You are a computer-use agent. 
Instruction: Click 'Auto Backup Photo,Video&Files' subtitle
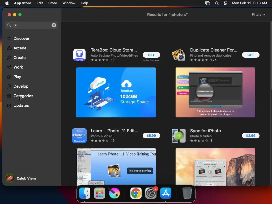tap(114, 56)
